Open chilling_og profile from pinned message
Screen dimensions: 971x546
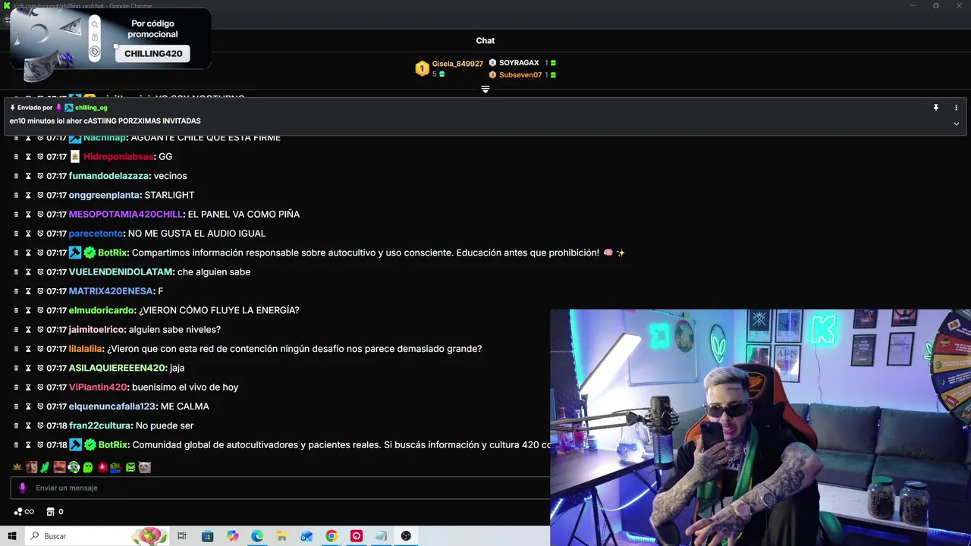pos(91,108)
